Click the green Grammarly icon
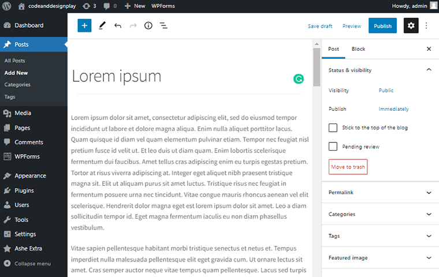This screenshot has height=277, width=439. 299,79
